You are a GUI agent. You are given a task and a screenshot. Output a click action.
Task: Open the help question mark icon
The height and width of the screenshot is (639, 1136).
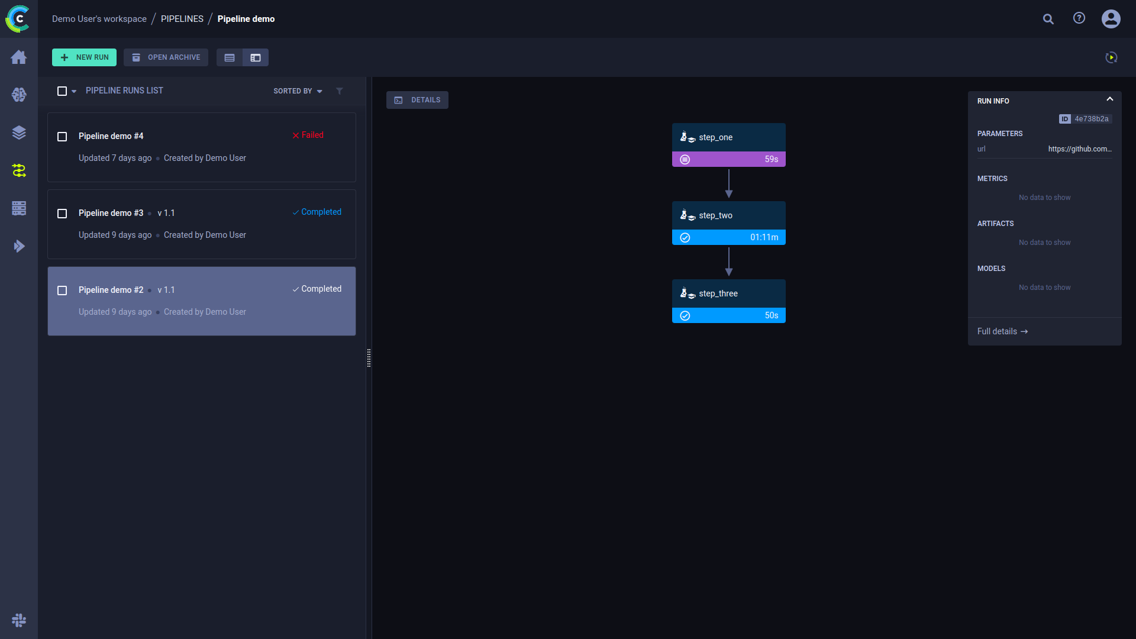coord(1079,18)
